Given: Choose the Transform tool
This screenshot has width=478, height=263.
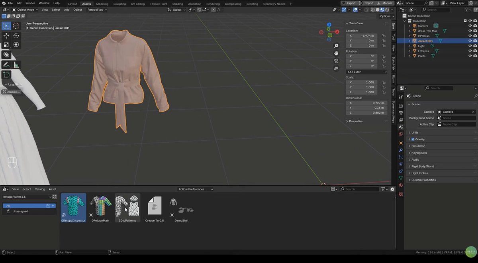Looking at the screenshot, I should click(x=16, y=45).
